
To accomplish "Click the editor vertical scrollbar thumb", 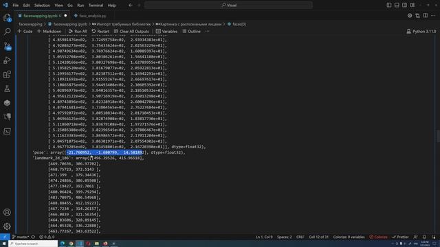I will pyautogui.click(x=438, y=136).
